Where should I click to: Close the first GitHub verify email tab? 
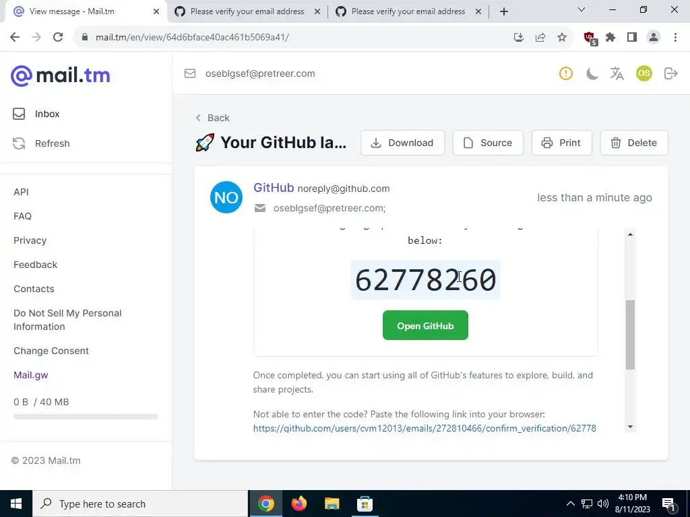pos(317,11)
